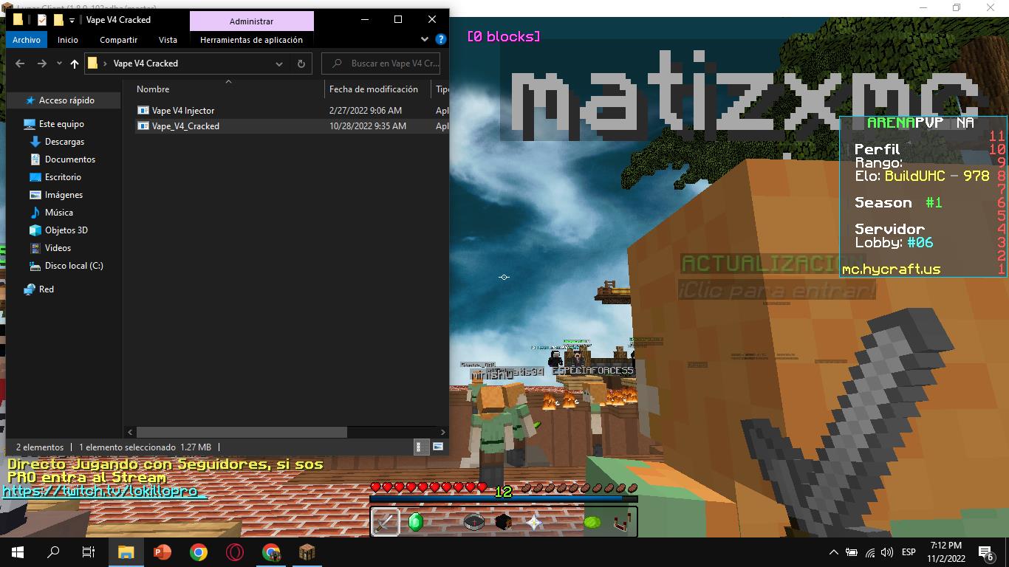Expand the ribbon with the chevron arrow
This screenshot has width=1009, height=567.
(x=425, y=40)
